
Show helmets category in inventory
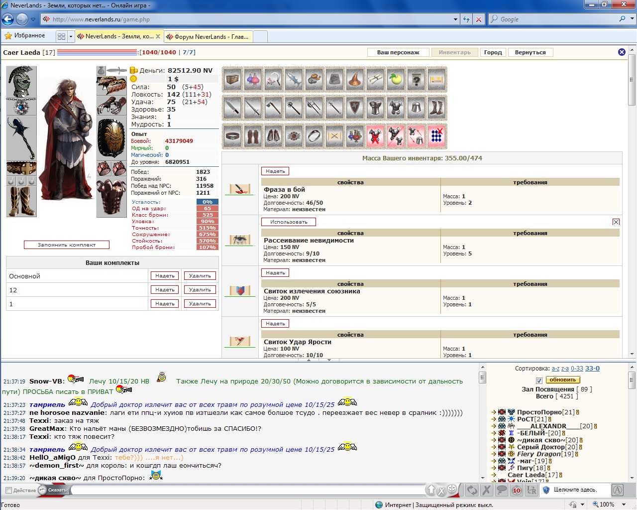click(x=416, y=108)
